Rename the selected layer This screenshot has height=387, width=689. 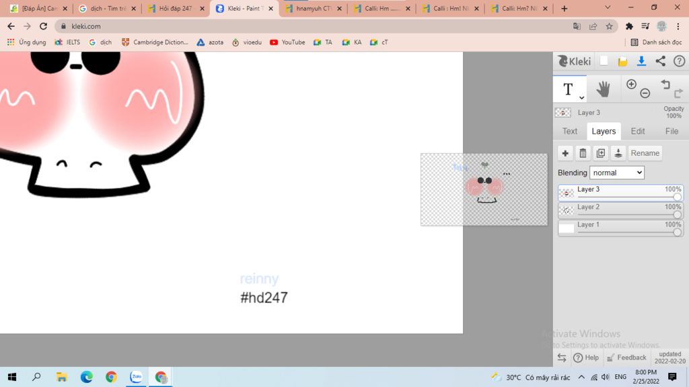click(645, 153)
